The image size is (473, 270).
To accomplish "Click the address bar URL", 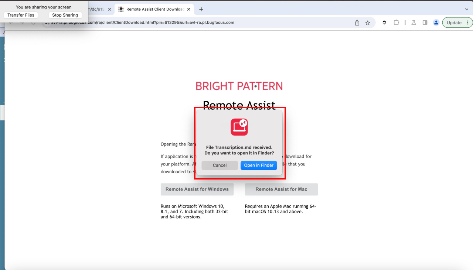I will [142, 23].
